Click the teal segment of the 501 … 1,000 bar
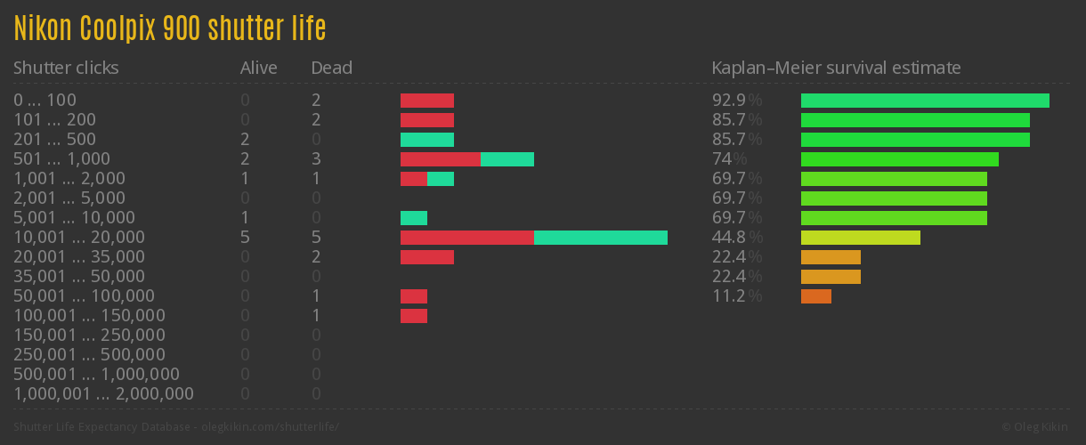1086x445 pixels. coord(507,159)
